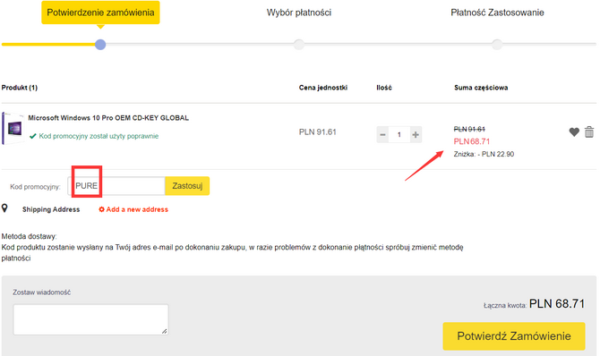Confirm order with Potwierdź Zamówienie button
Image resolution: width=600 pixels, height=356 pixels.
(514, 336)
